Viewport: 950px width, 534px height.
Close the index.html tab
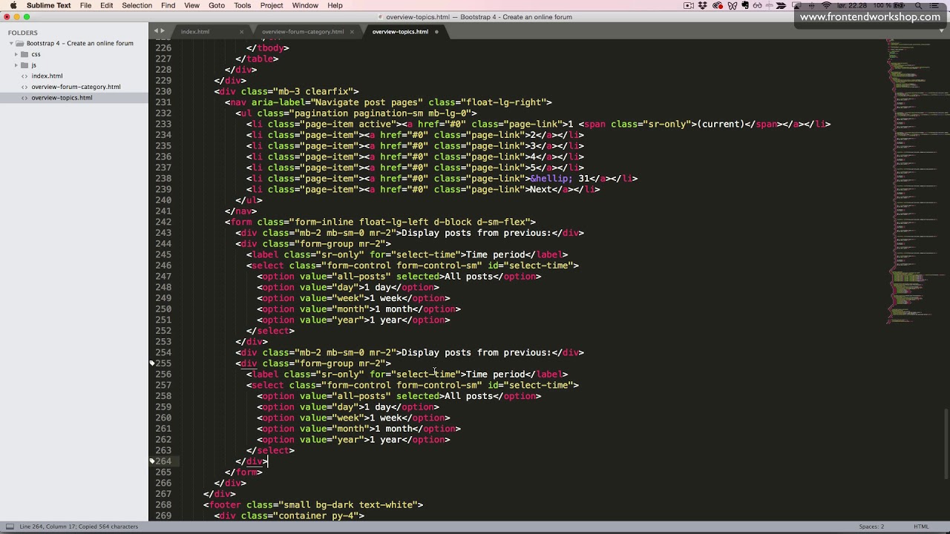[241, 32]
